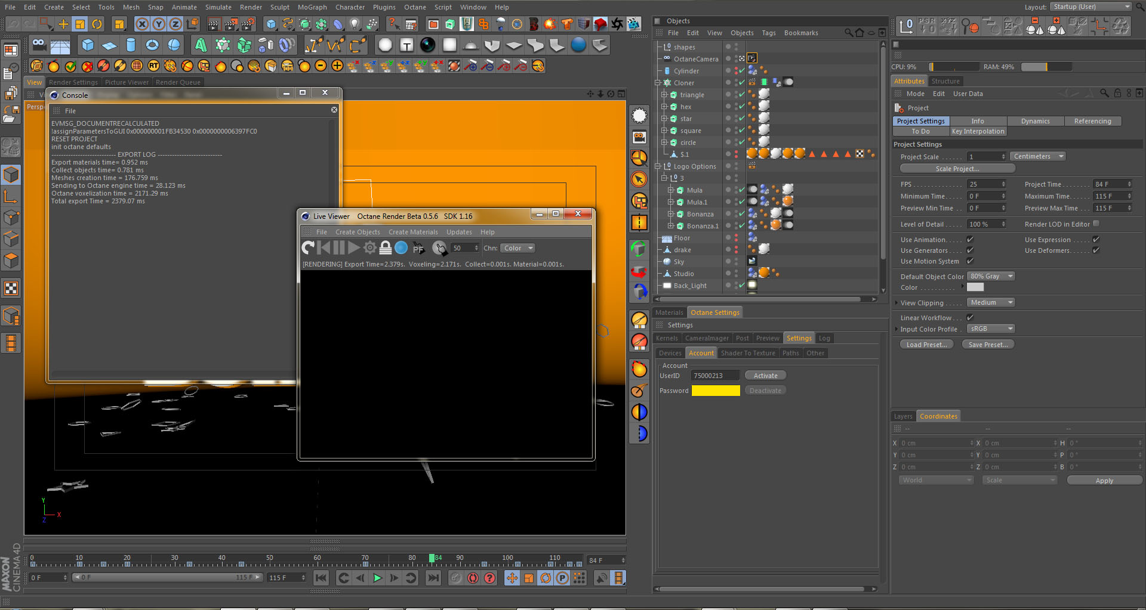Toggle the Linear Workflow checkbox
Viewport: 1146px width, 610px height.
pos(970,318)
